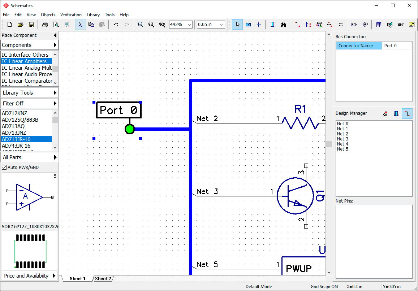Click the Cut scissors icon
Image resolution: width=418 pixels, height=291 pixels.
click(80, 25)
